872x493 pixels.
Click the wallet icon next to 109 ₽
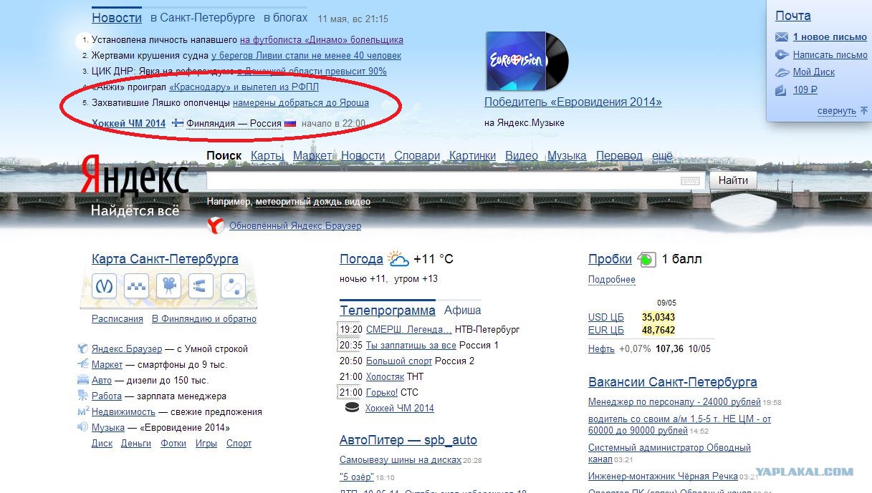(x=781, y=90)
